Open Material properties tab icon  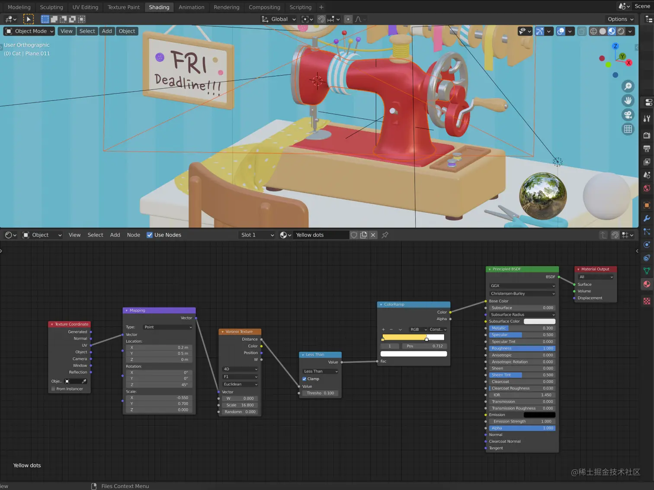pos(647,284)
